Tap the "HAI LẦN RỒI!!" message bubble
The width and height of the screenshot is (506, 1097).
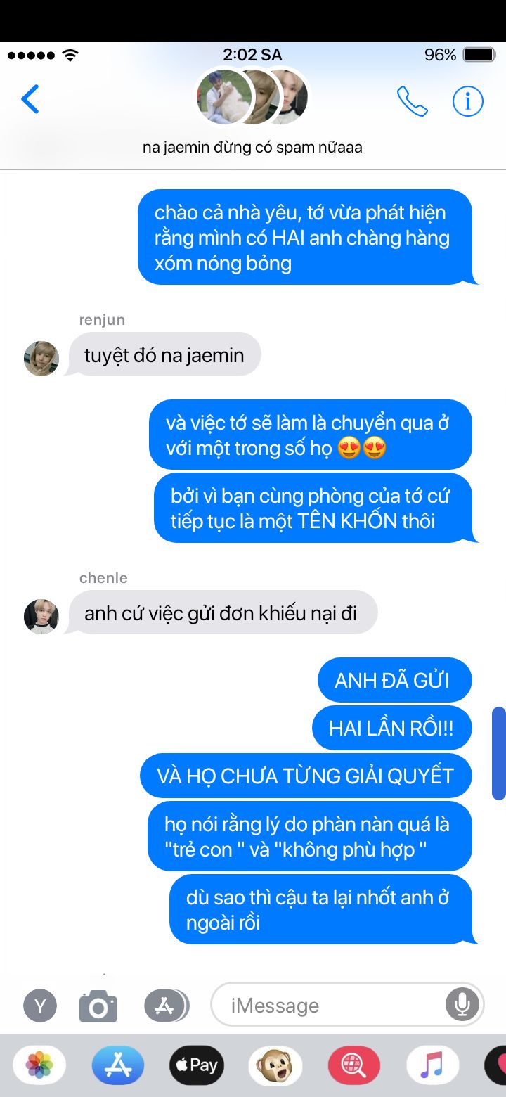pos(392,728)
